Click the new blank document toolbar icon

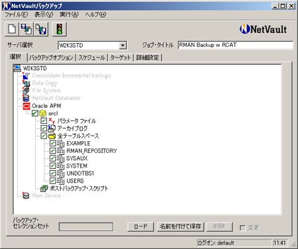tap(12, 29)
